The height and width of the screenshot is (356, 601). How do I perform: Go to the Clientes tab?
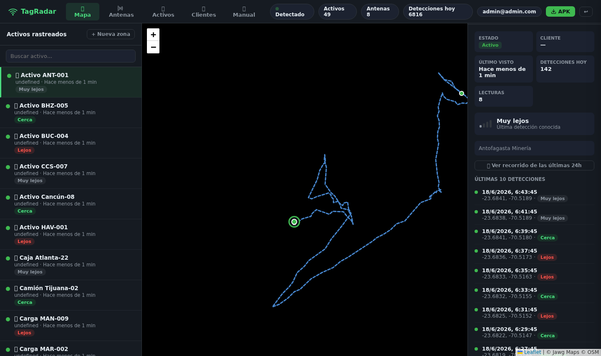coord(204,12)
